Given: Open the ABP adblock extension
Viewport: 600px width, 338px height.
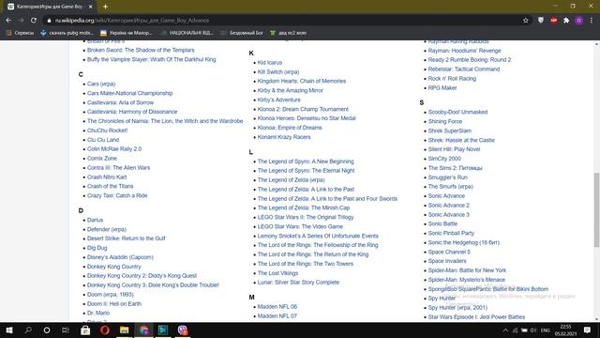Looking at the screenshot, I should 554,21.
